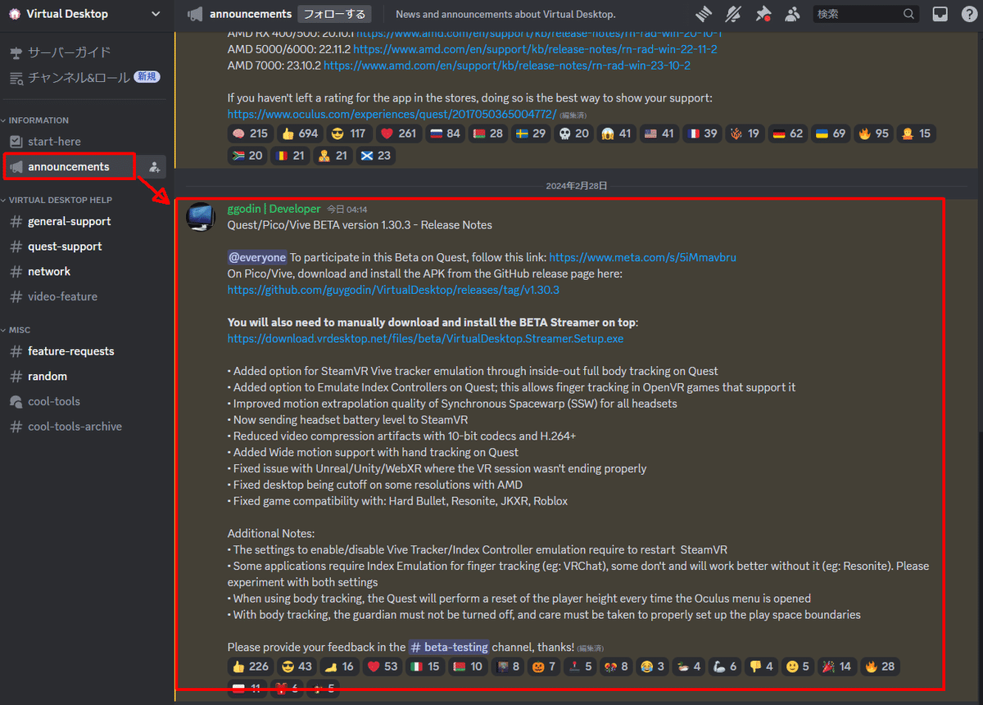Click the heart reaction with 53
The width and height of the screenshot is (983, 705).
pos(381,667)
